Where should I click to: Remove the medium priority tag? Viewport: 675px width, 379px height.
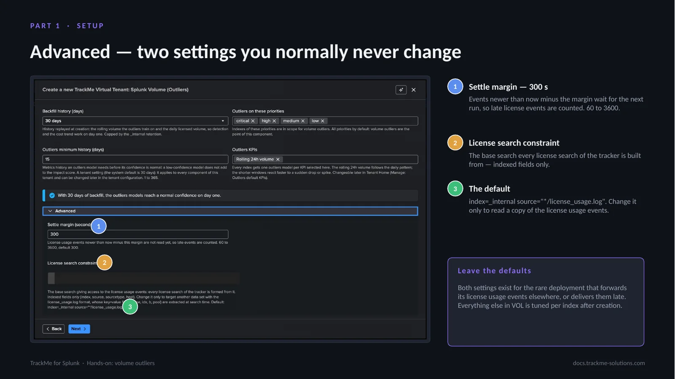tap(302, 121)
